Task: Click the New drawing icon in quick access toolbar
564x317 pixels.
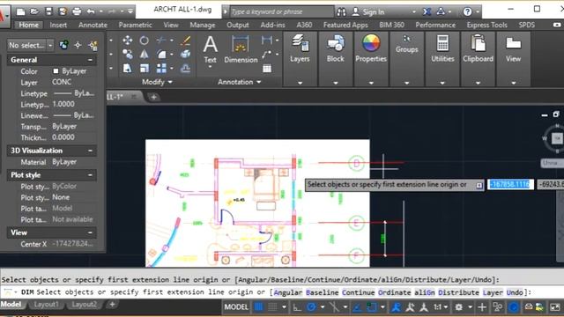Action: (x=20, y=11)
